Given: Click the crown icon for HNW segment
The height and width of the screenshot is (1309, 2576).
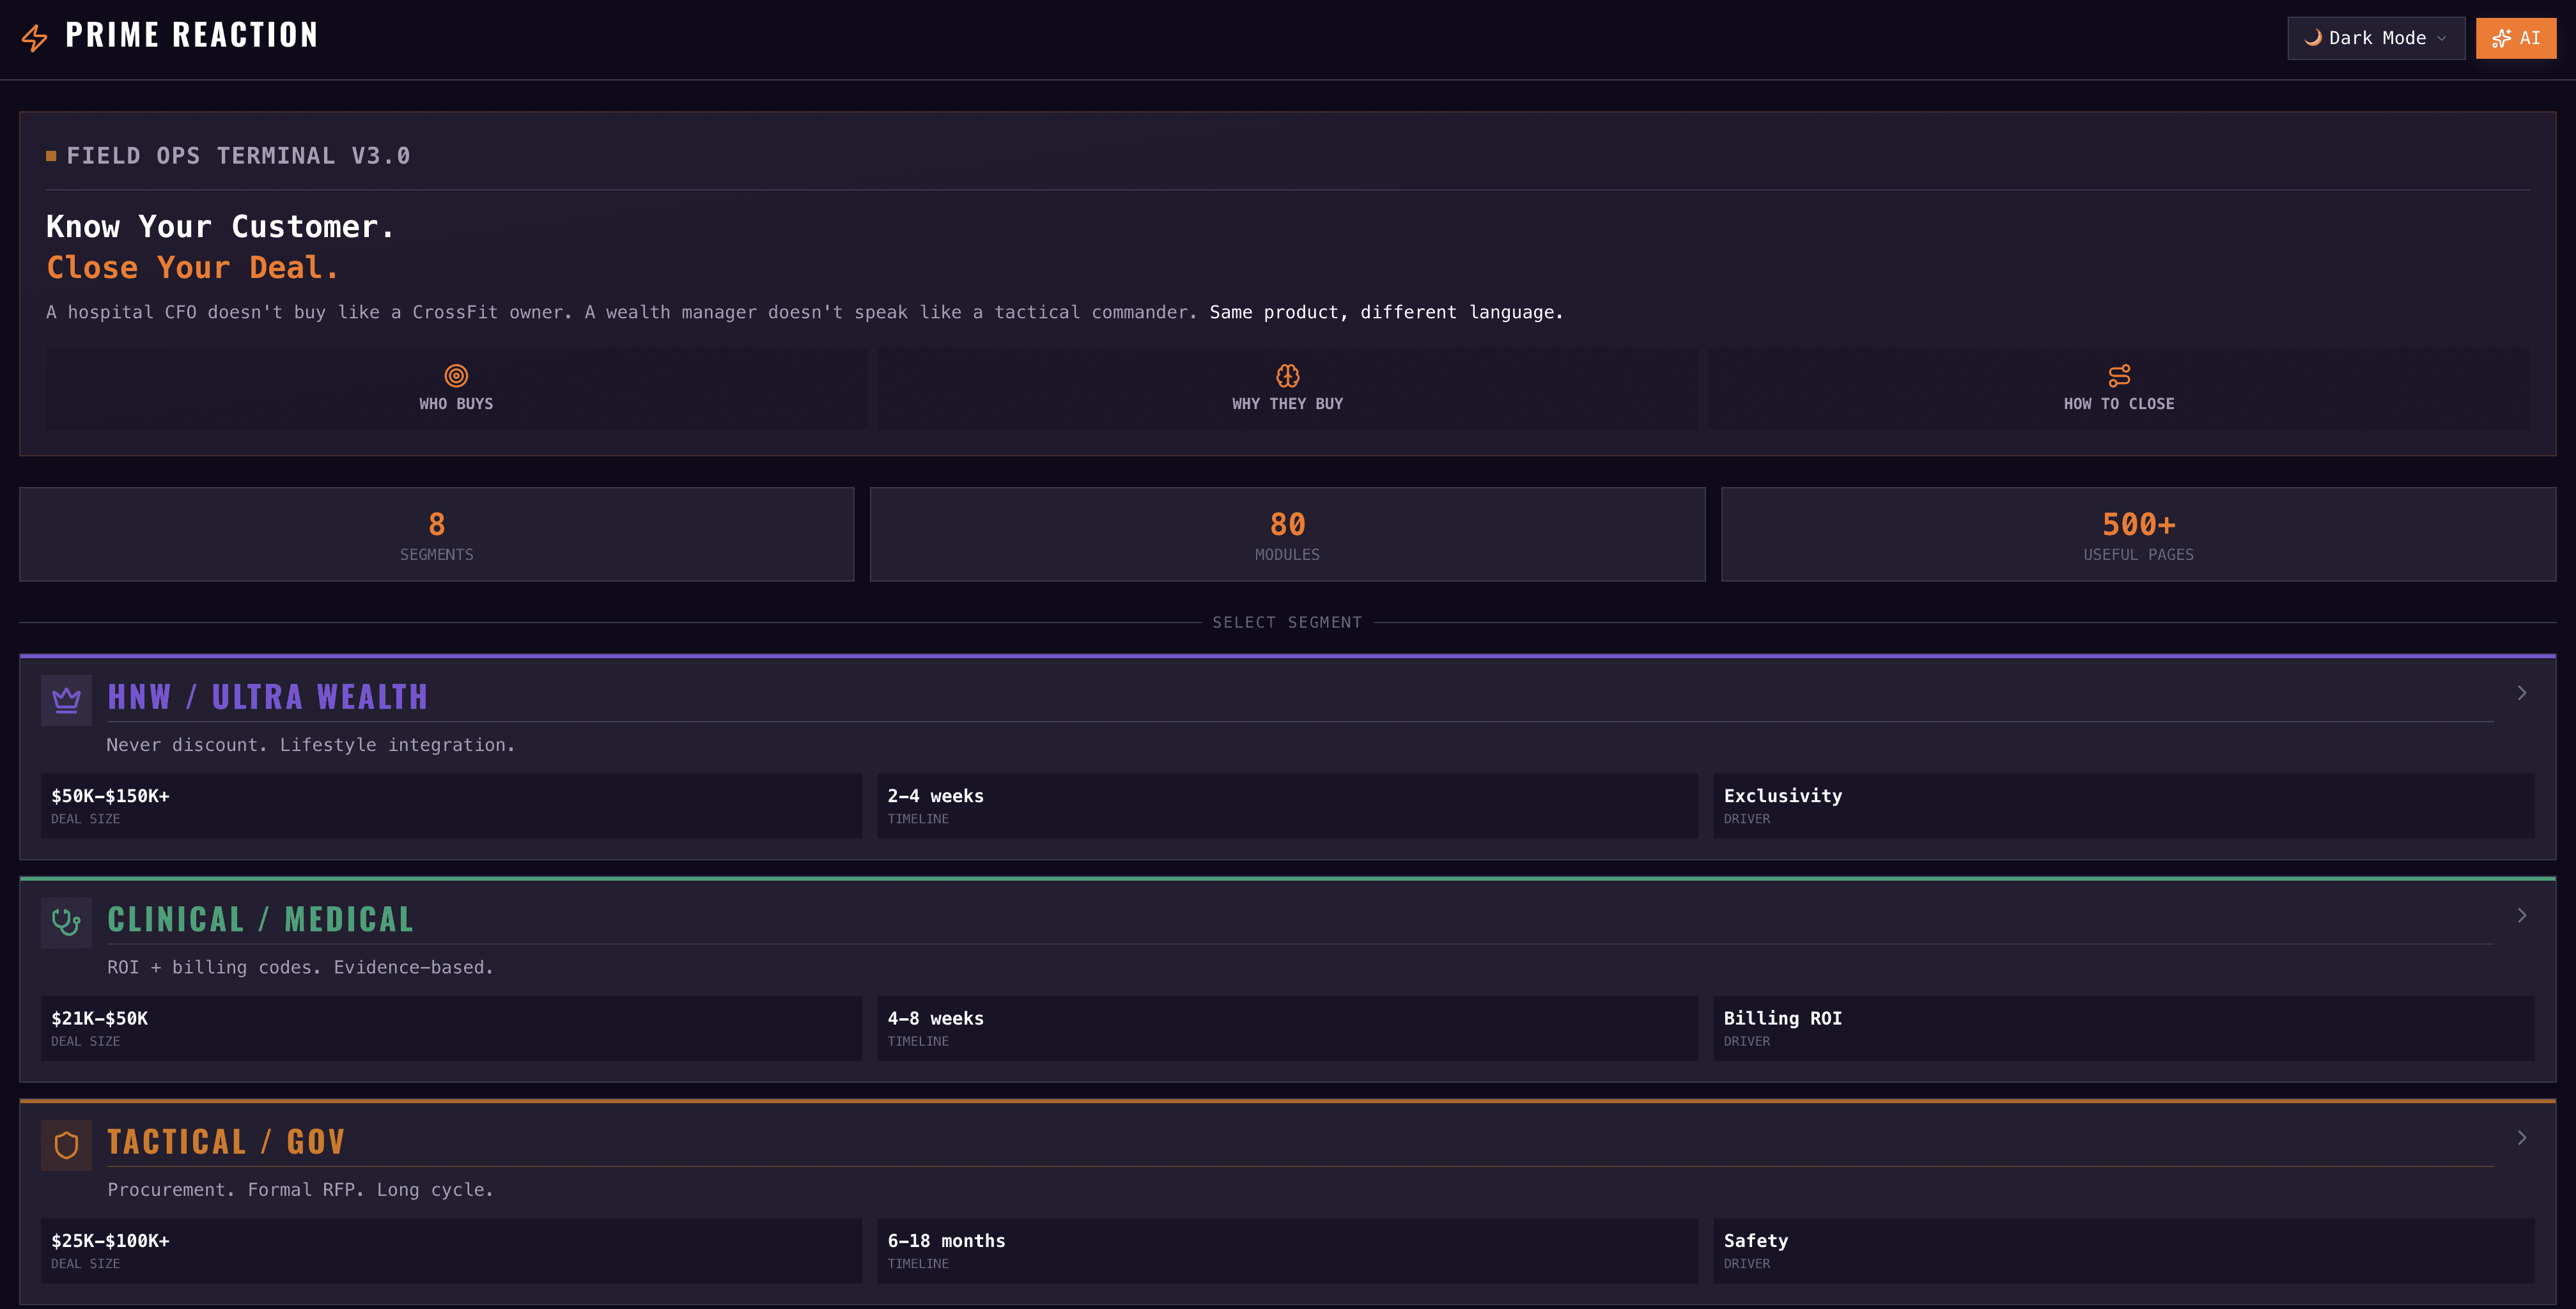Looking at the screenshot, I should 66,700.
